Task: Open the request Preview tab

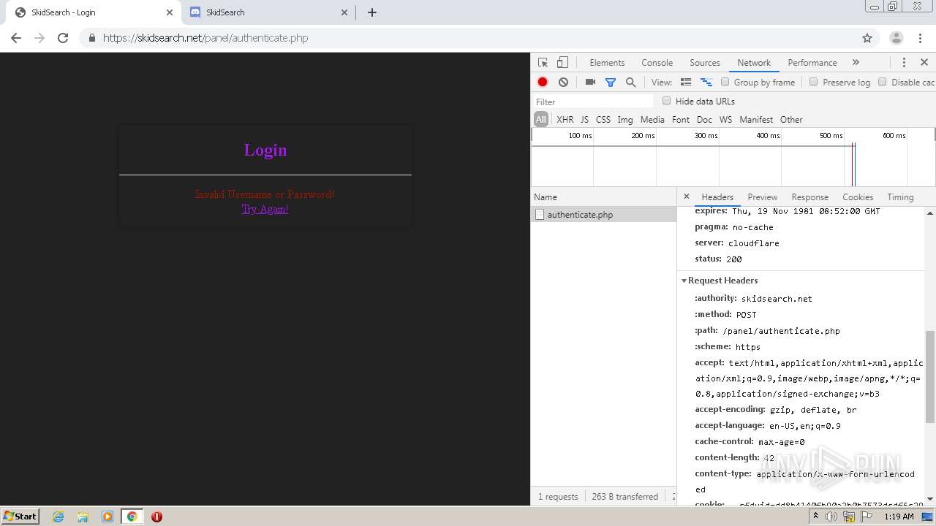Action: coord(763,197)
